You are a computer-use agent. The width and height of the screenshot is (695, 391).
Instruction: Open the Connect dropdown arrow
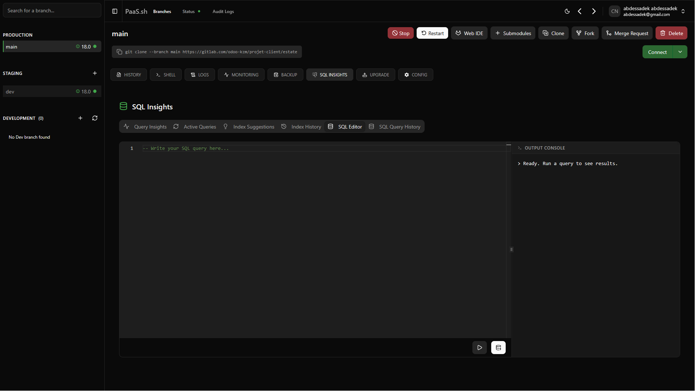click(x=680, y=52)
